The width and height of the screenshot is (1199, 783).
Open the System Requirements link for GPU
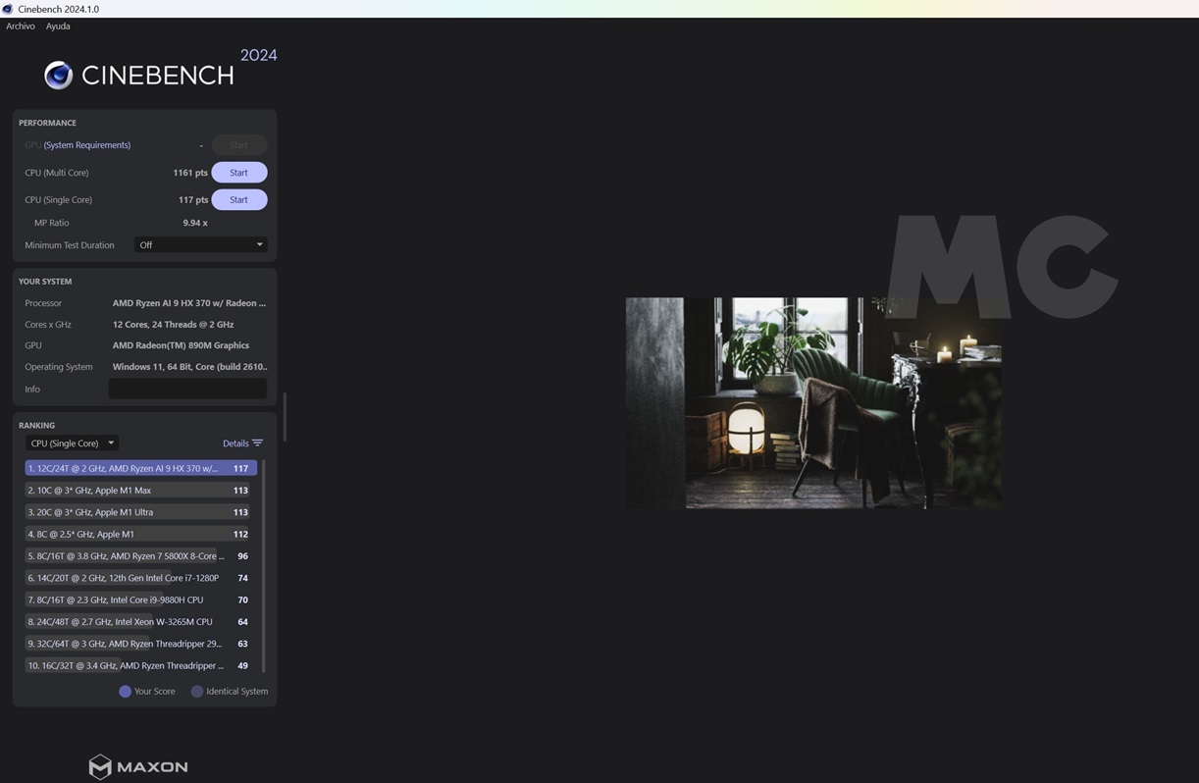(87, 145)
